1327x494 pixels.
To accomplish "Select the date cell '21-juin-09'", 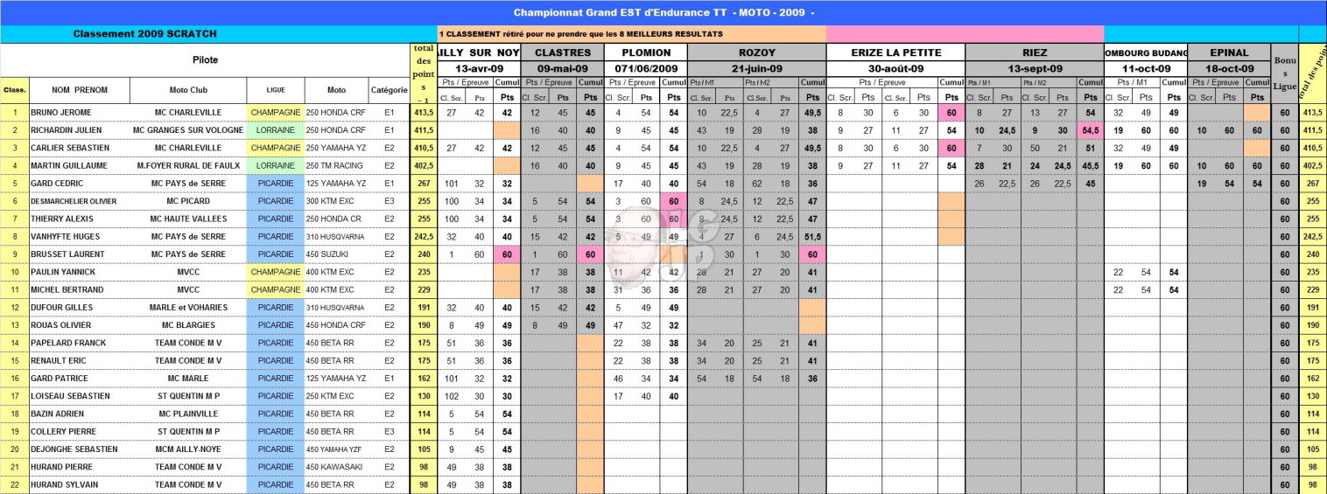I will click(756, 68).
